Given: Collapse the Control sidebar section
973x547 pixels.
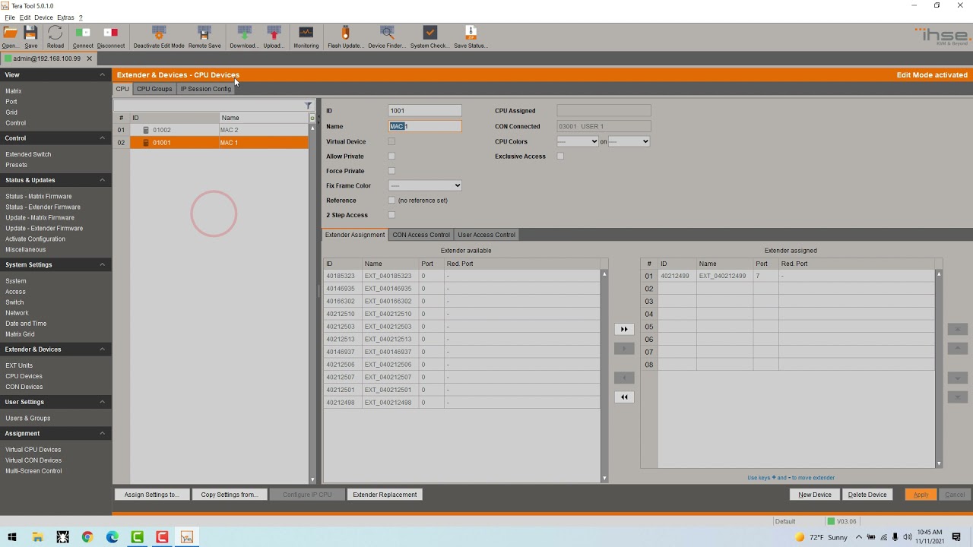Looking at the screenshot, I should 102,138.
